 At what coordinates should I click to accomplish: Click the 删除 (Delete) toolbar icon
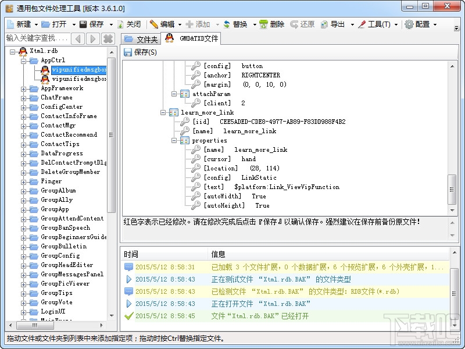click(264, 24)
